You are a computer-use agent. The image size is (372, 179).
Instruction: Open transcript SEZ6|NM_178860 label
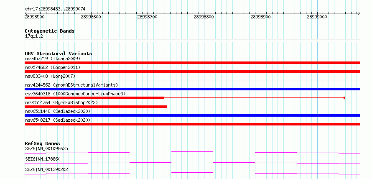click(43, 159)
